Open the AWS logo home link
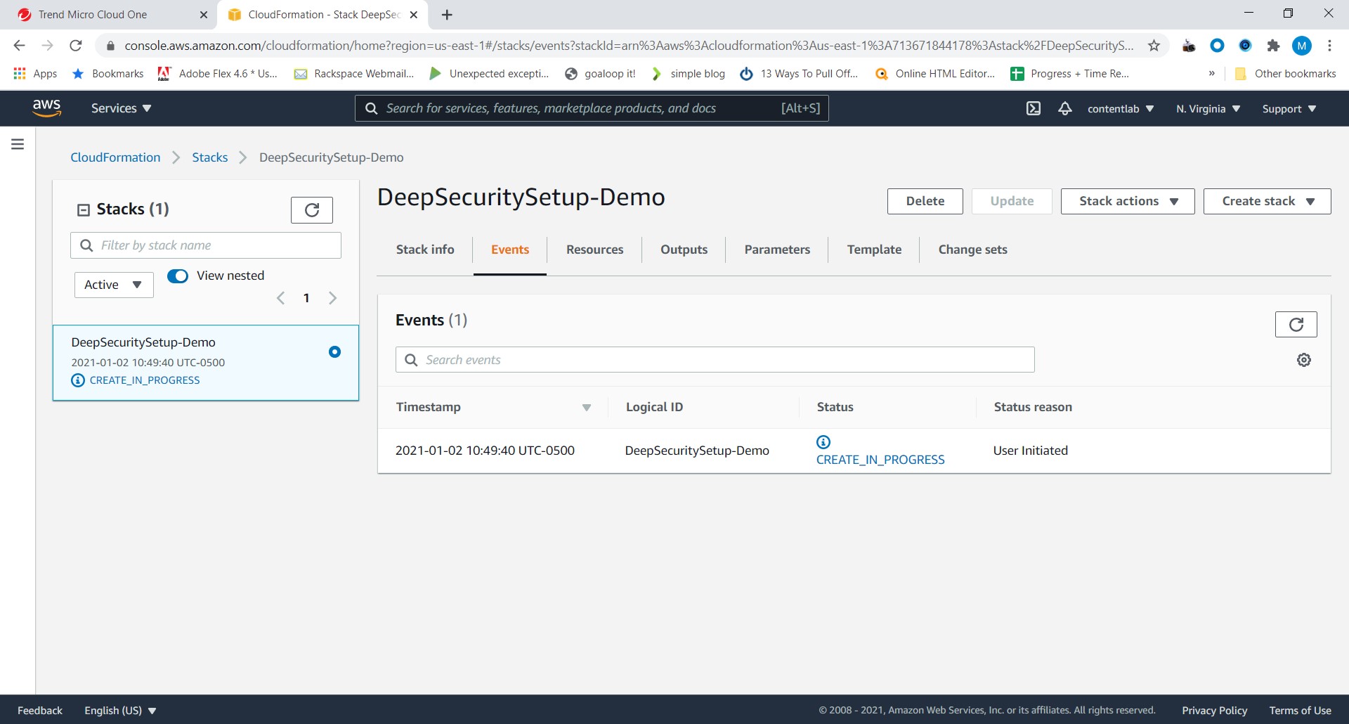This screenshot has height=724, width=1349. click(46, 108)
